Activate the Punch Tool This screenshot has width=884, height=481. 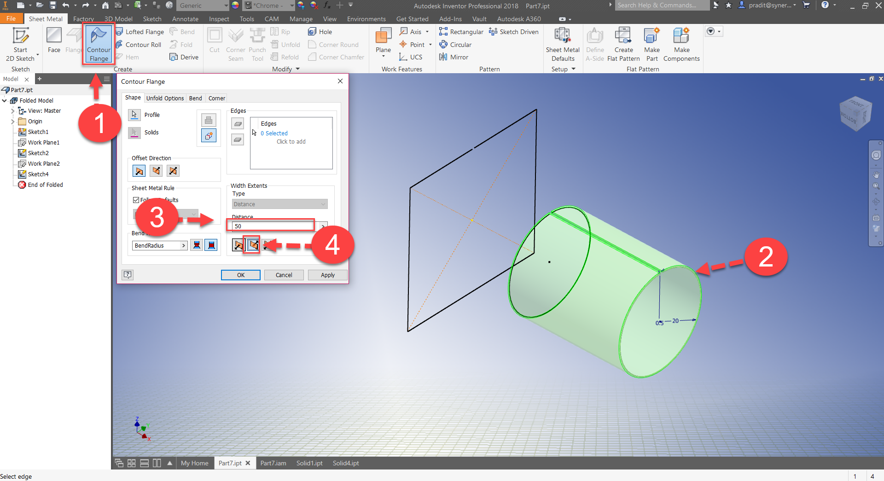click(x=257, y=44)
